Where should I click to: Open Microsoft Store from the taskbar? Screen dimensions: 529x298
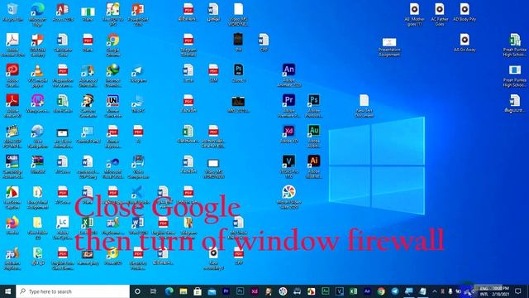(198, 291)
